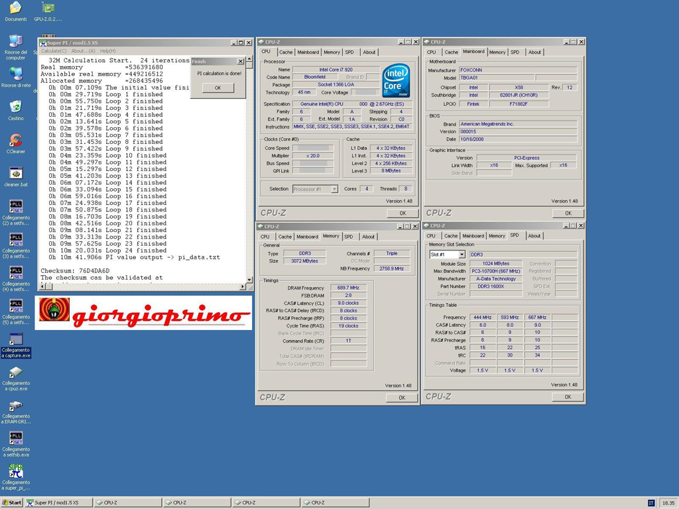
Task: Click Socket 1366 LGA package field
Action: 336,84
